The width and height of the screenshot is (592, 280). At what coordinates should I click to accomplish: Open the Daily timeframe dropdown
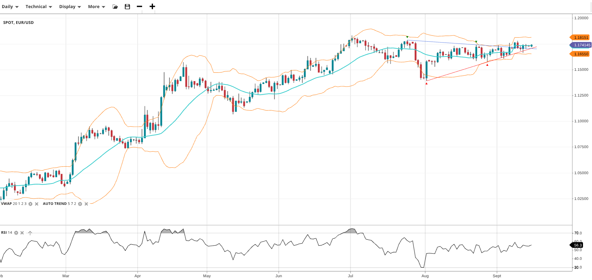click(10, 7)
